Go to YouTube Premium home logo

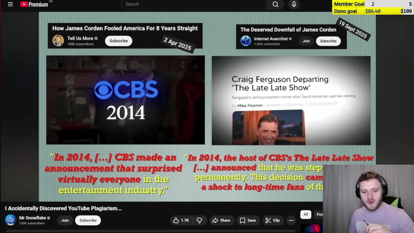(x=34, y=4)
